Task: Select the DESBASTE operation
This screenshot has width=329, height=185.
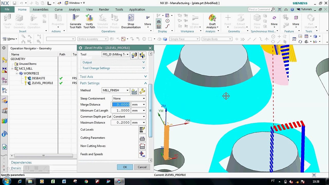Action: [38, 78]
